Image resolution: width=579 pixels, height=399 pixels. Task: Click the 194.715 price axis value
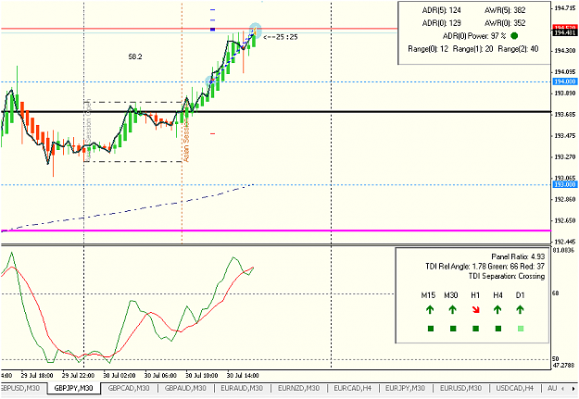tap(565, 7)
